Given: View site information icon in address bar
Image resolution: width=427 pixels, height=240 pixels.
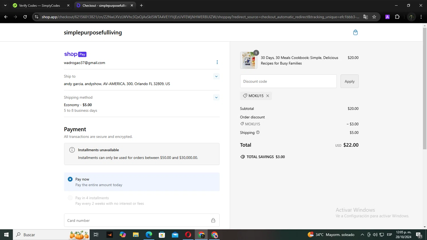Looking at the screenshot, I should 36,17.
